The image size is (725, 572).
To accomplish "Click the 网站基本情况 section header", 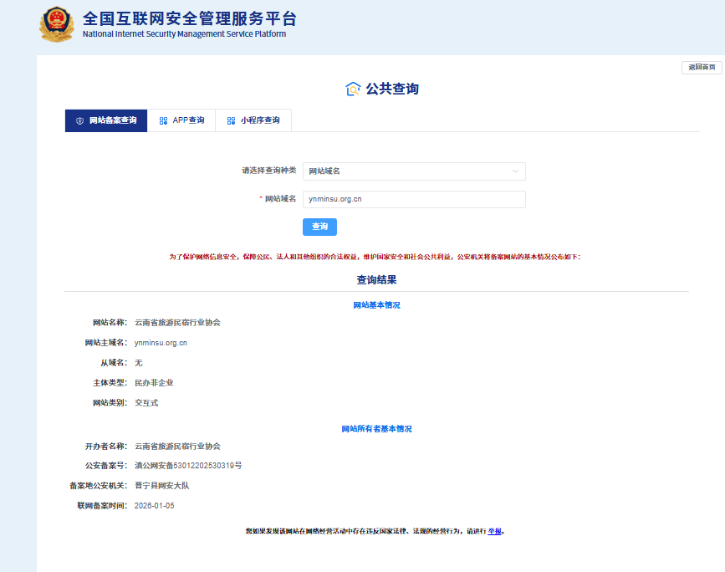I will click(x=375, y=304).
